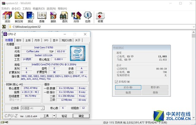This screenshot has width=196, height=125.
Task: Open the 收藏夹(O) menu
Action: pyautogui.click(x=39, y=9)
